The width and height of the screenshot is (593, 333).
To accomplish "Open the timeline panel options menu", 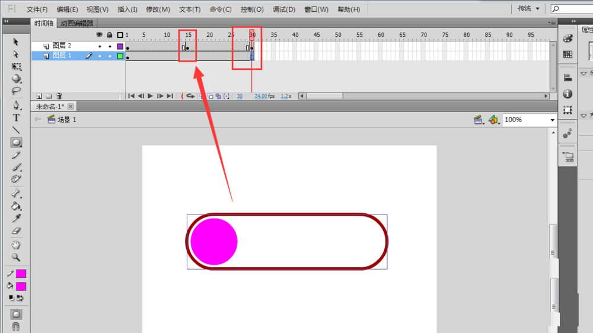I will [552, 23].
